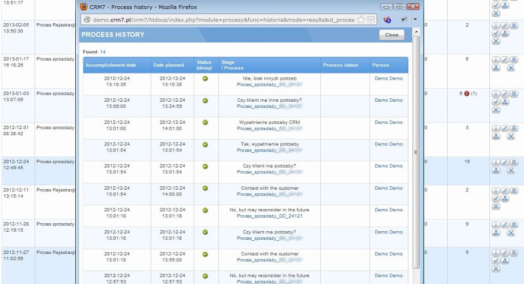Bookmark page with the star icon
The width and height of the screenshot is (524, 284).
[x=361, y=20]
